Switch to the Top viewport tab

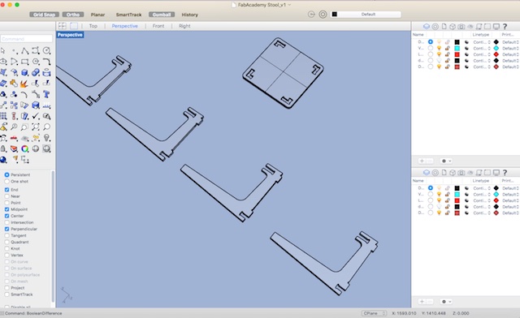[x=93, y=26]
